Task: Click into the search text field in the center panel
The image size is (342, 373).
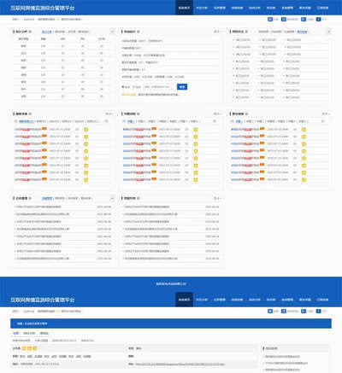Action: pos(158,87)
